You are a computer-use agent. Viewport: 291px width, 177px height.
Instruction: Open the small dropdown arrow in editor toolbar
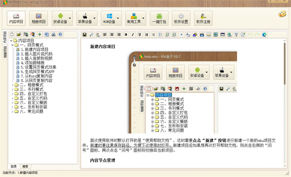tap(181, 35)
